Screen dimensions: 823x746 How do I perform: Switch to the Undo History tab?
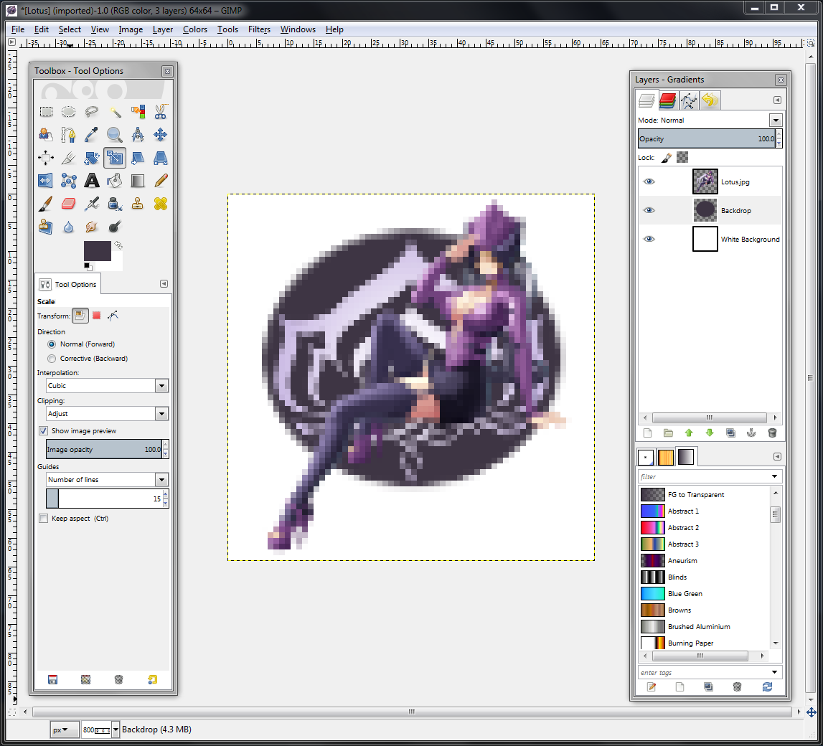[710, 100]
